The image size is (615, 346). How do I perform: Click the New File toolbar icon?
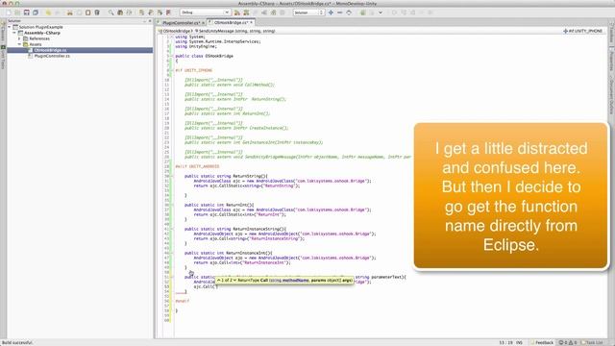pos(9,12)
